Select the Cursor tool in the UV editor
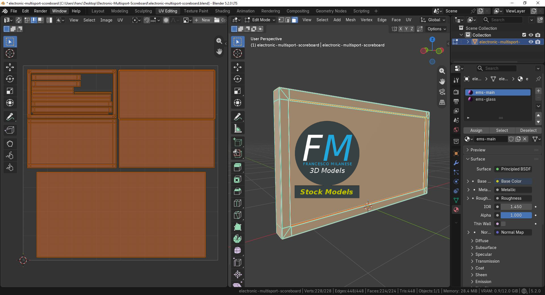This screenshot has width=545, height=295. (x=10, y=53)
